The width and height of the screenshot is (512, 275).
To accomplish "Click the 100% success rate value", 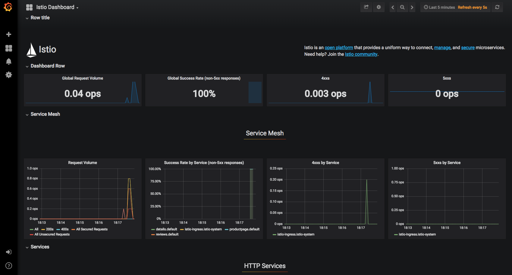I will point(204,94).
